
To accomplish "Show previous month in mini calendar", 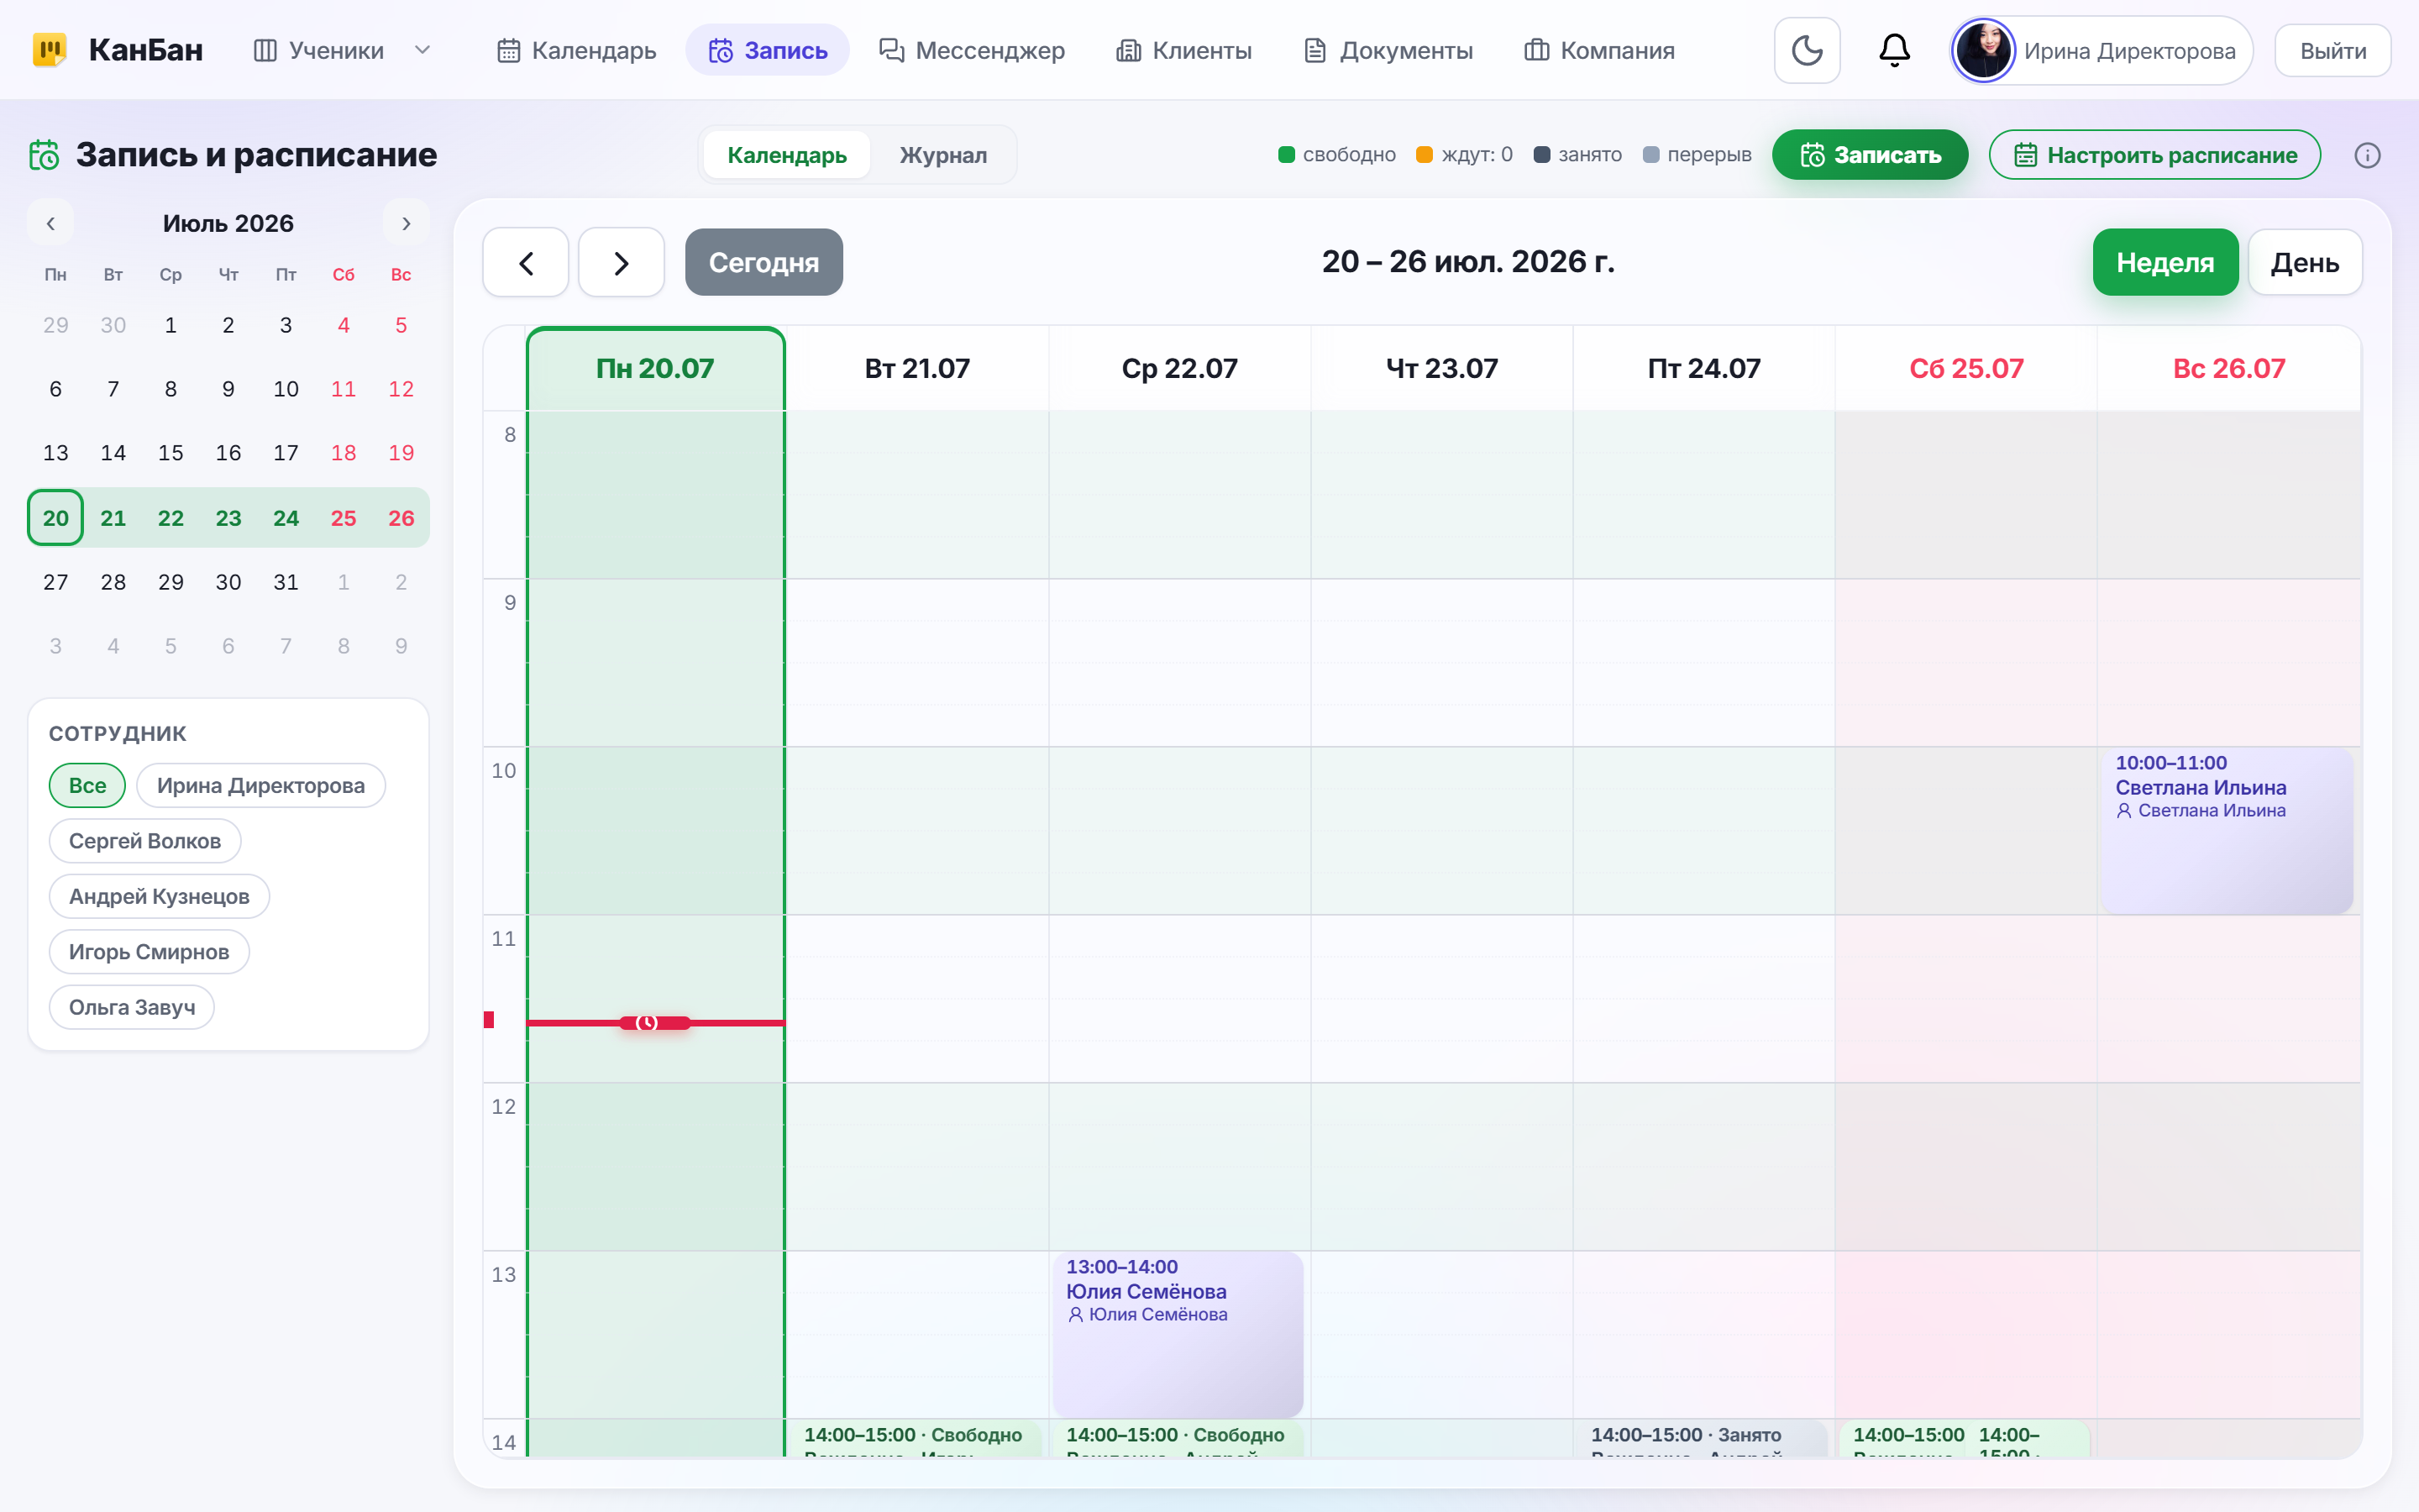I will (51, 223).
